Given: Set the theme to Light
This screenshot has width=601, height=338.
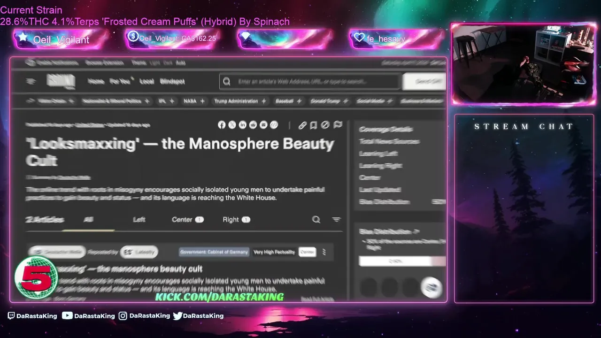Looking at the screenshot, I should [x=154, y=63].
